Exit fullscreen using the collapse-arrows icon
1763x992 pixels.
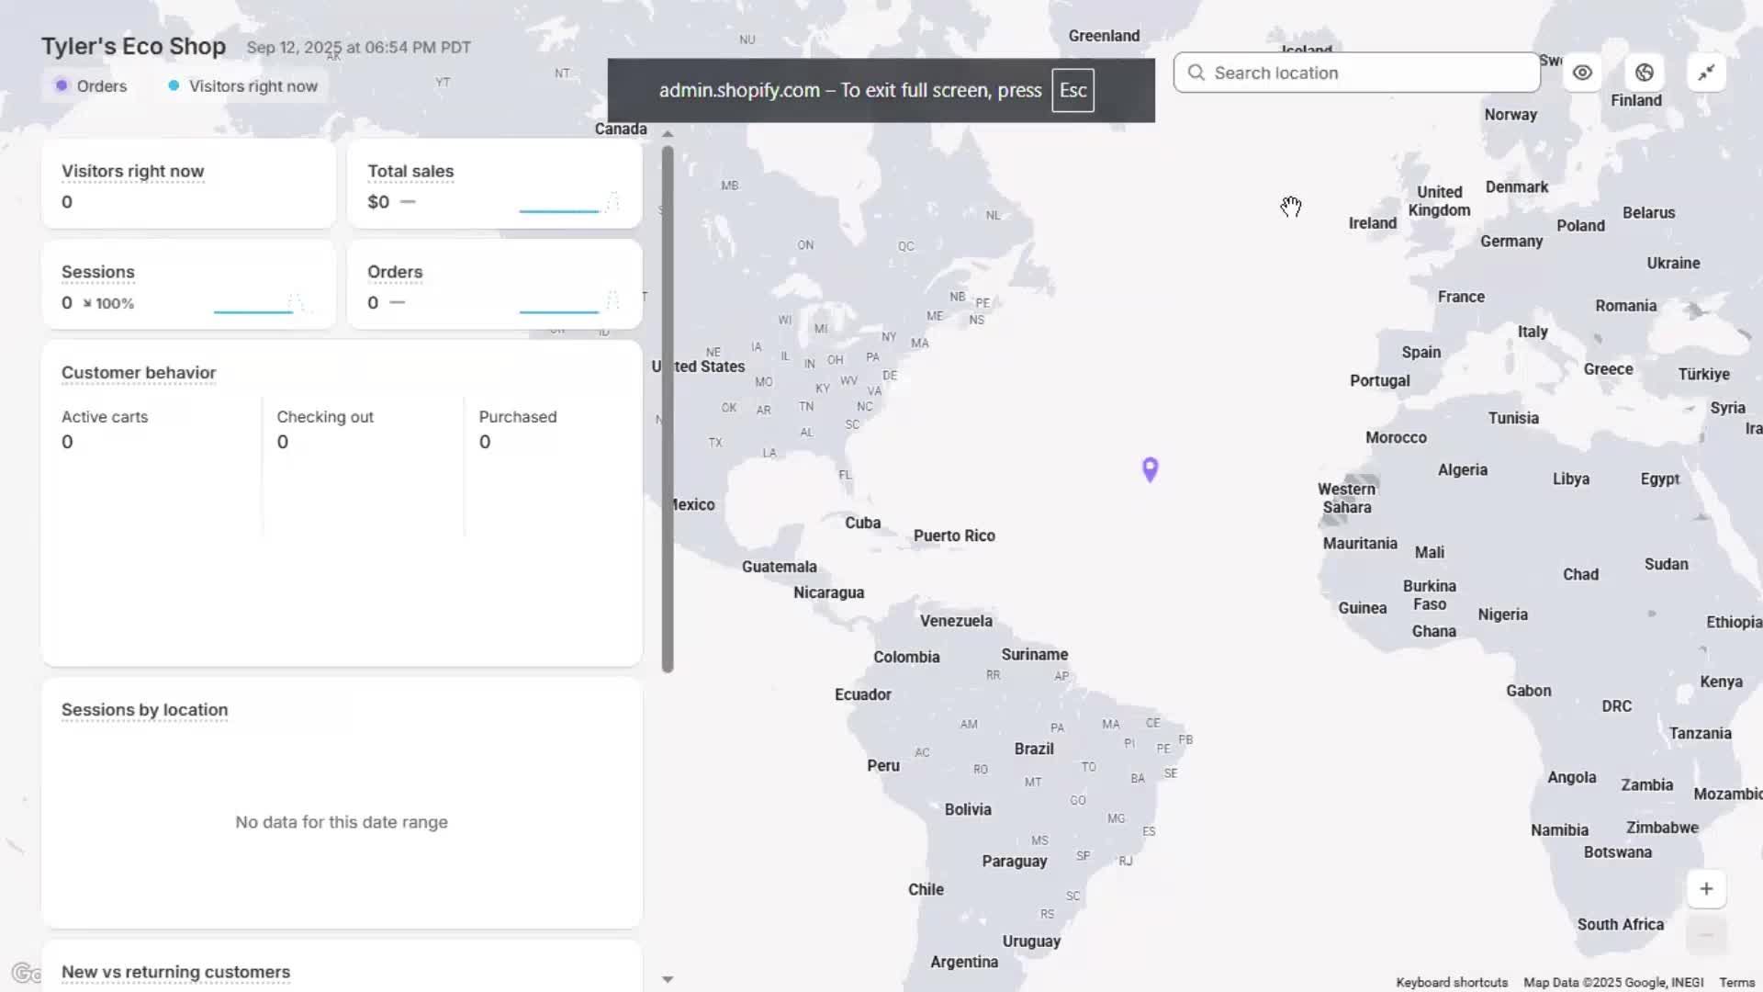[x=1706, y=73]
